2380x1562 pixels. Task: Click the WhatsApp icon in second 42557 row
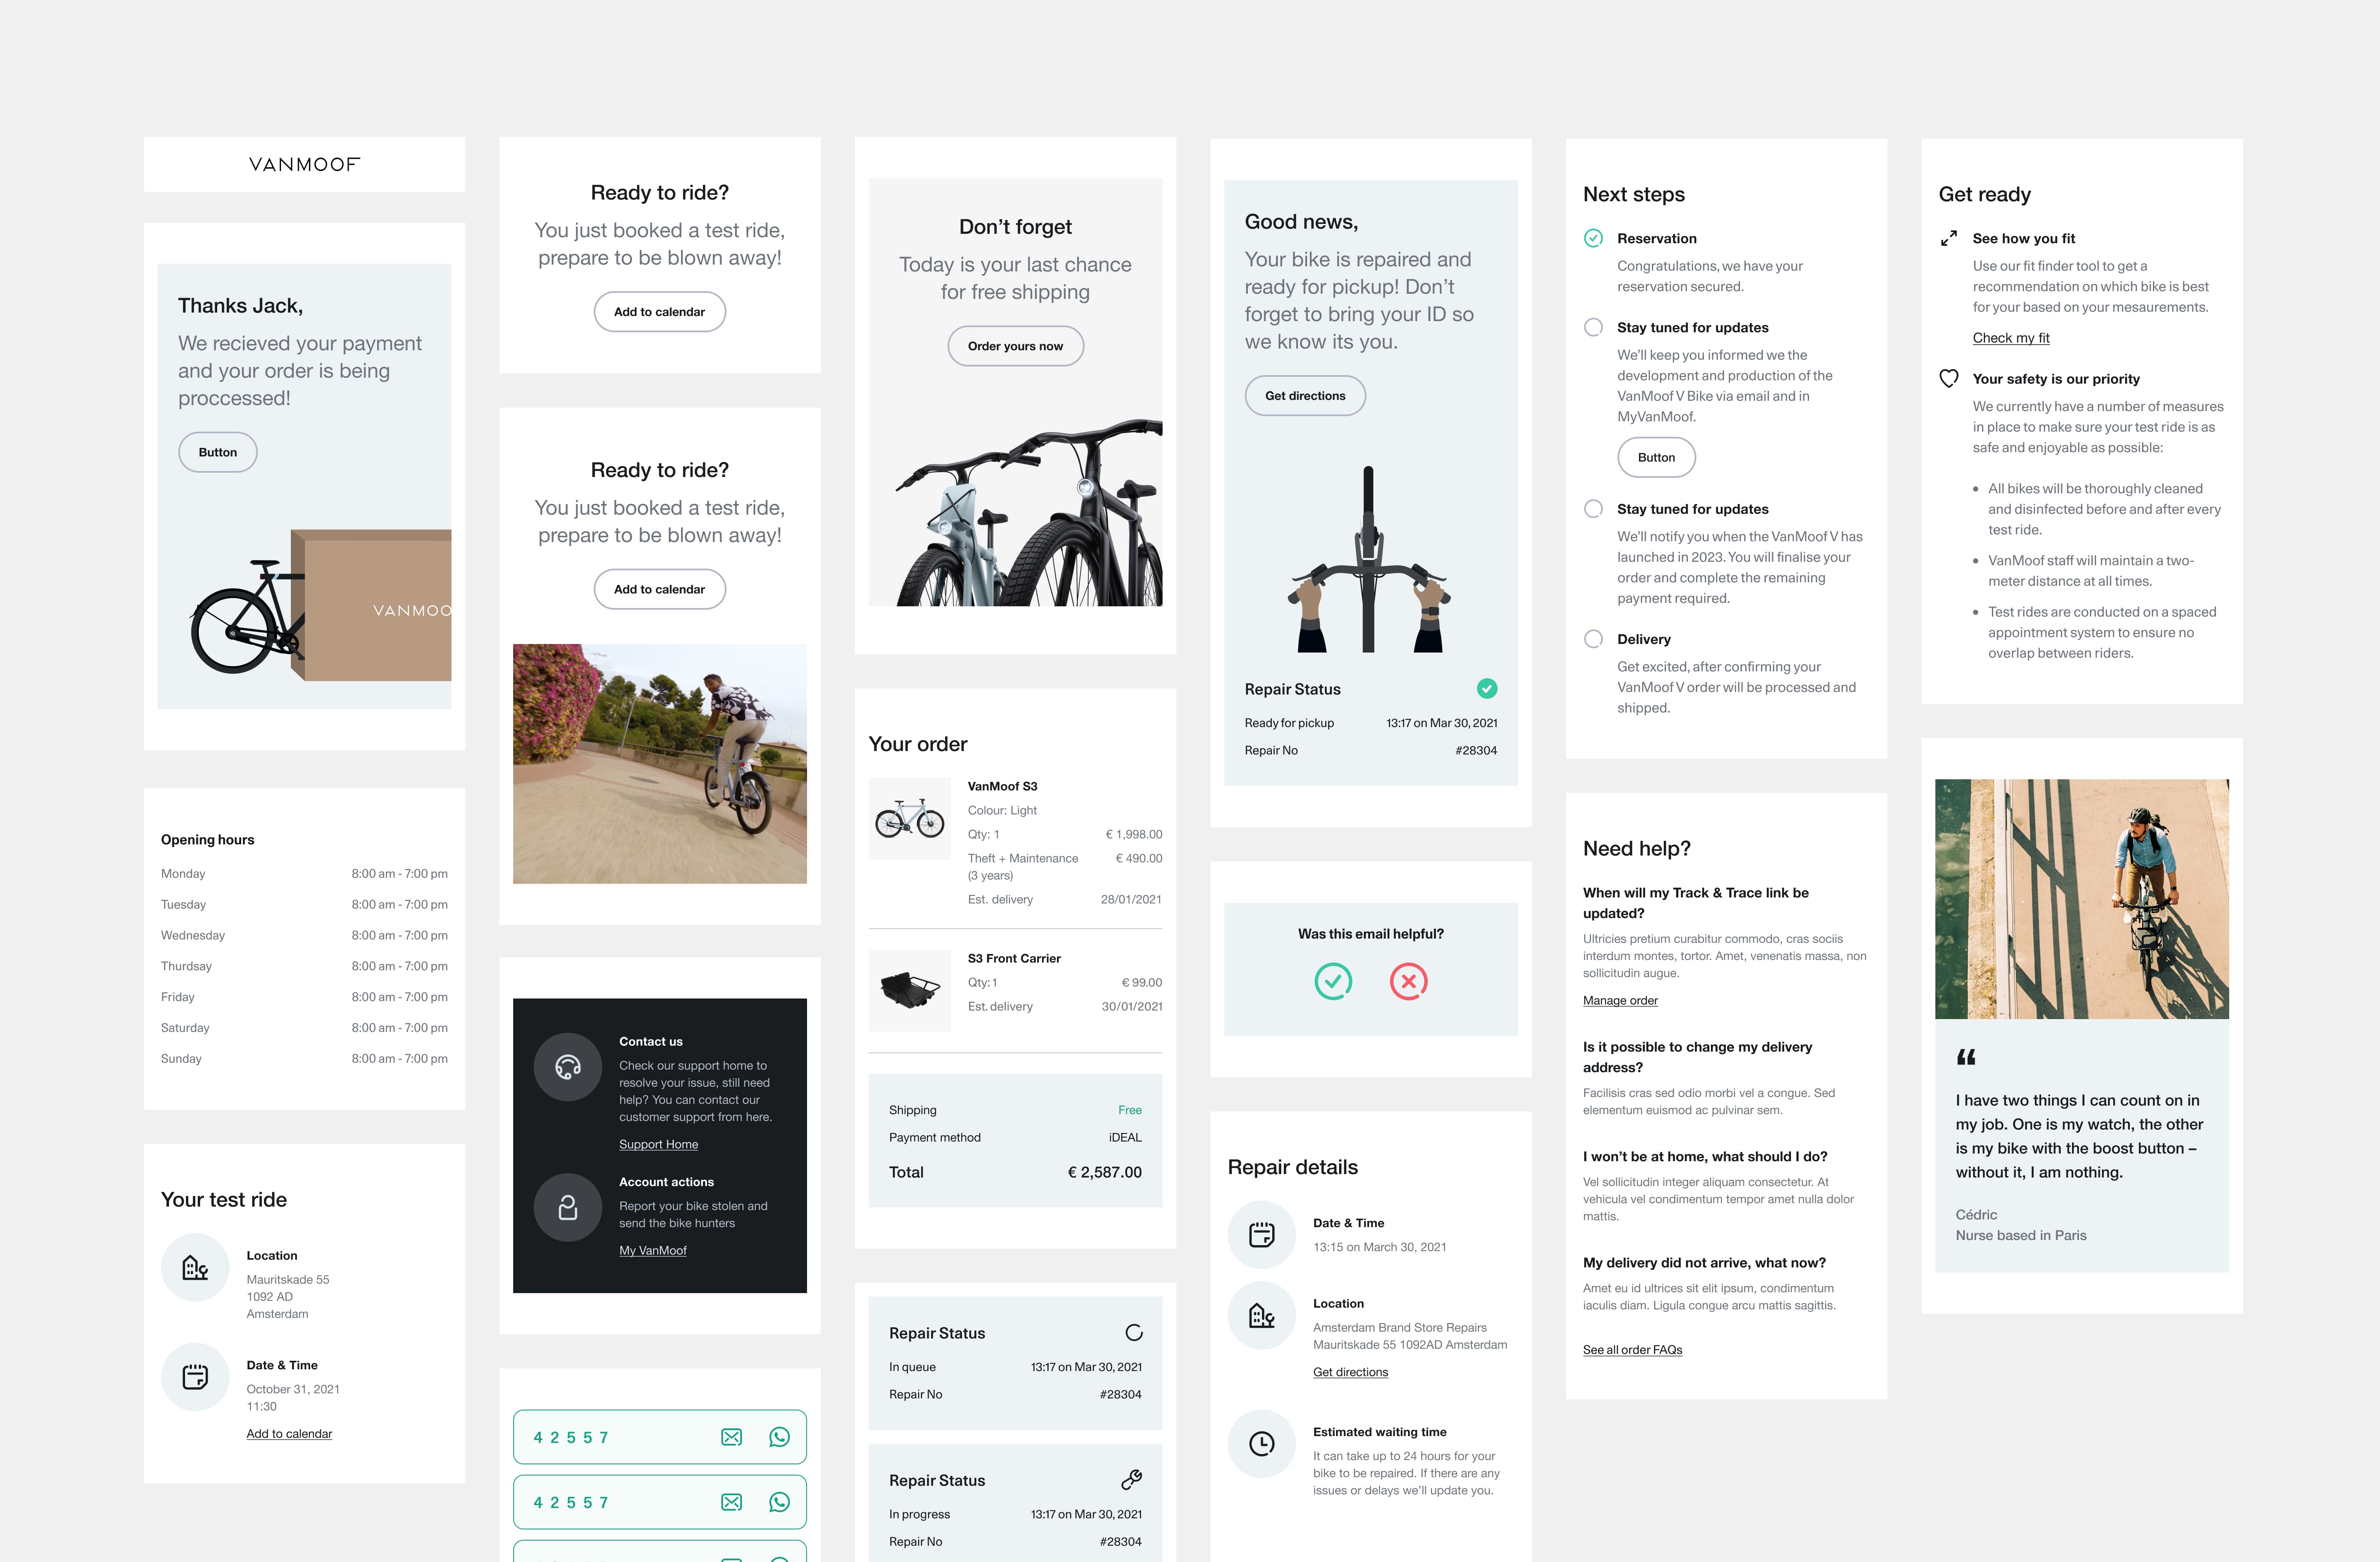pyautogui.click(x=779, y=1502)
